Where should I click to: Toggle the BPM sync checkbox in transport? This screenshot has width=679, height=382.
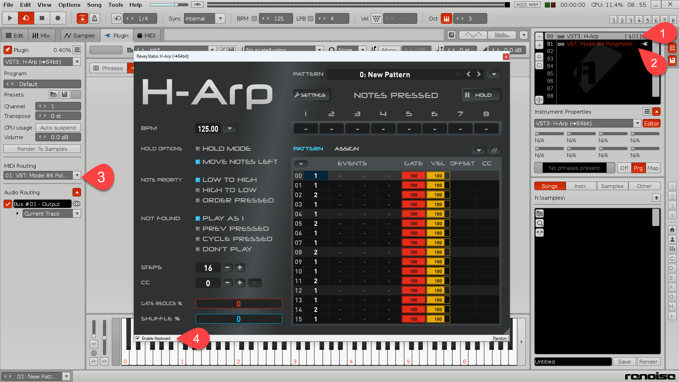(254, 19)
